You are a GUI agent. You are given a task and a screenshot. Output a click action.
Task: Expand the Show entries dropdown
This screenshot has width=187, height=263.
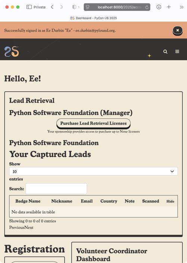93,171
